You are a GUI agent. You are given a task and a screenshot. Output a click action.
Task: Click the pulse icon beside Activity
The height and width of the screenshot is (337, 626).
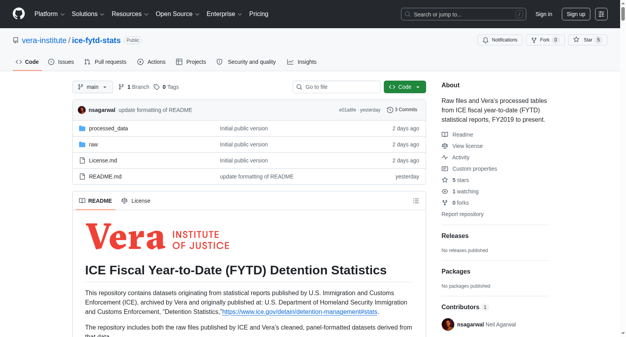445,157
